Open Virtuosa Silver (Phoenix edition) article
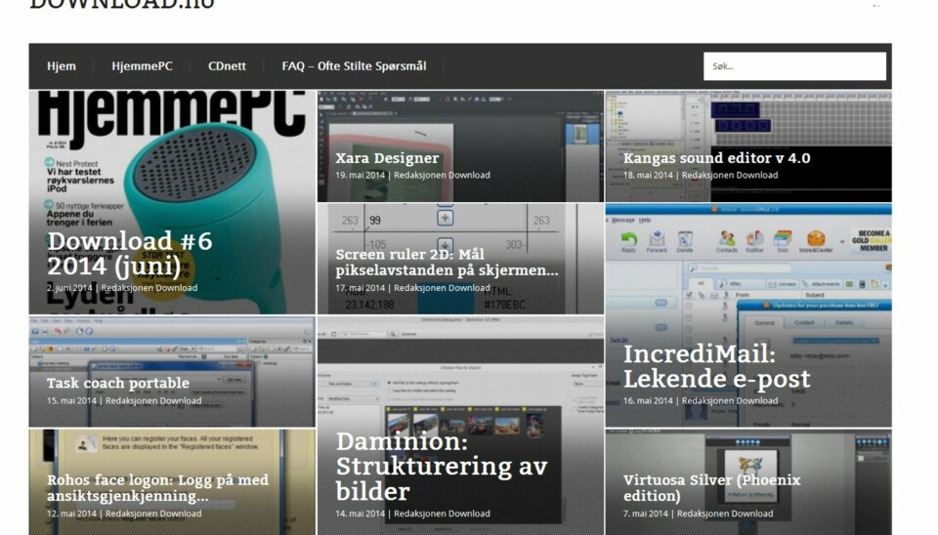The width and height of the screenshot is (938, 535). point(712,488)
